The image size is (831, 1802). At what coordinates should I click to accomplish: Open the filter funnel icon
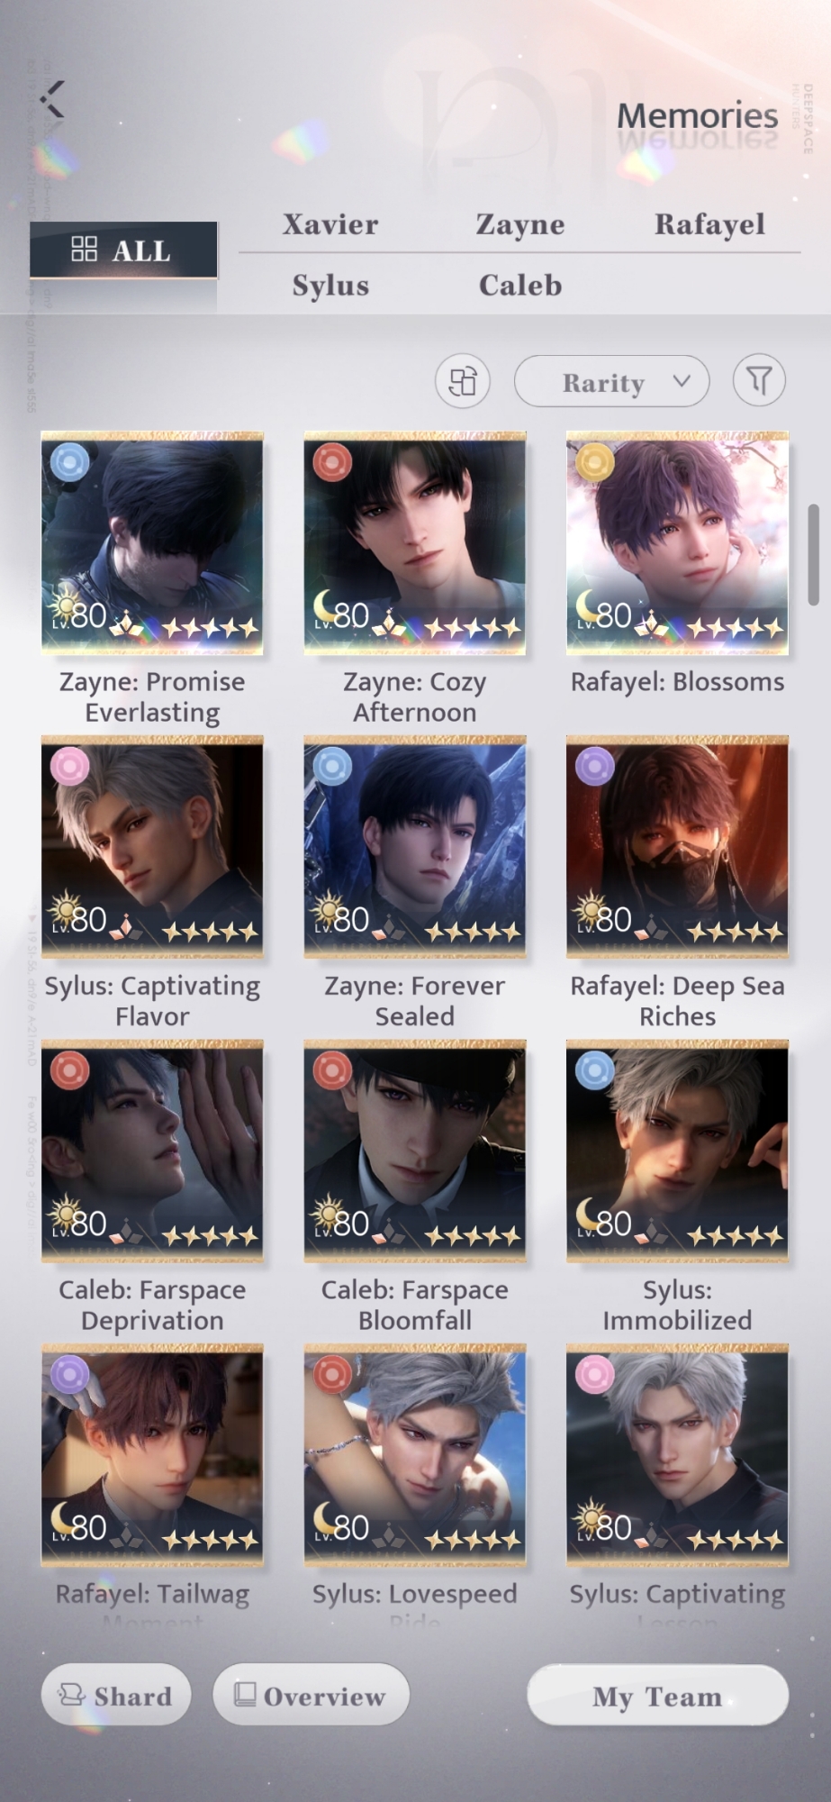[x=759, y=380]
